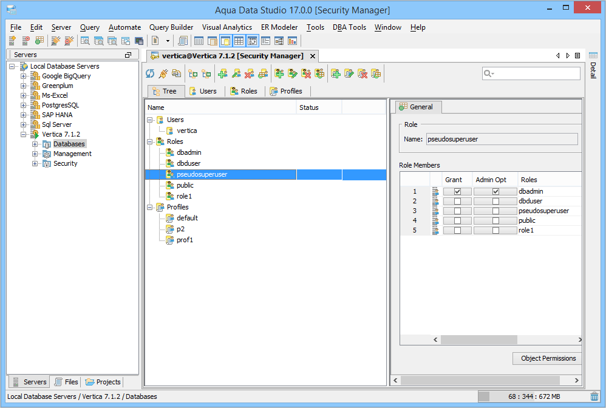
Task: Expand the Databases node under Vertica
Action: 35,144
